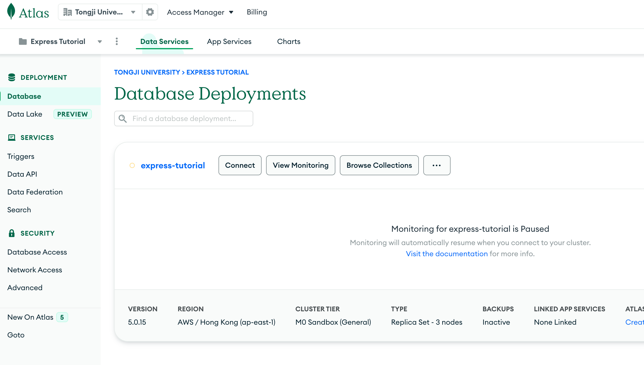Select Database in the sidebar
This screenshot has width=644, height=365.
point(50,96)
